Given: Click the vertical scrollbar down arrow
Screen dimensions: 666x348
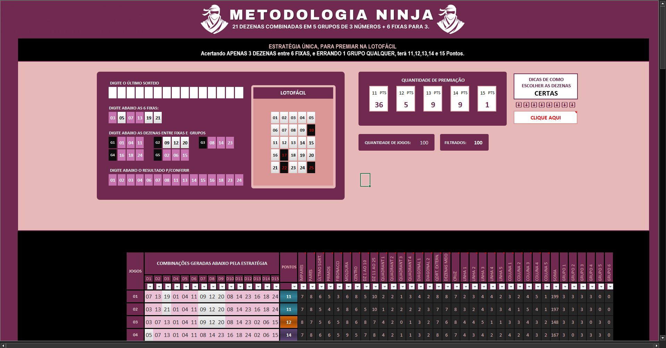Looking at the screenshot, I should [x=663, y=338].
